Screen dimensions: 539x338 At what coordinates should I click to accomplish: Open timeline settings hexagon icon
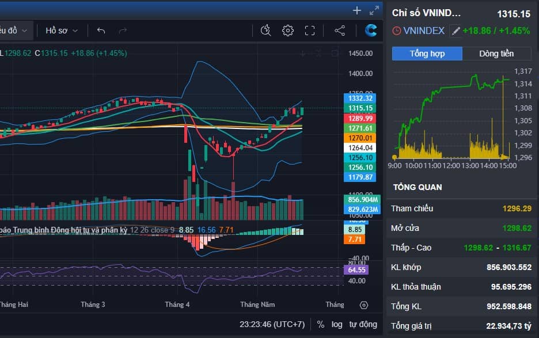click(x=364, y=305)
